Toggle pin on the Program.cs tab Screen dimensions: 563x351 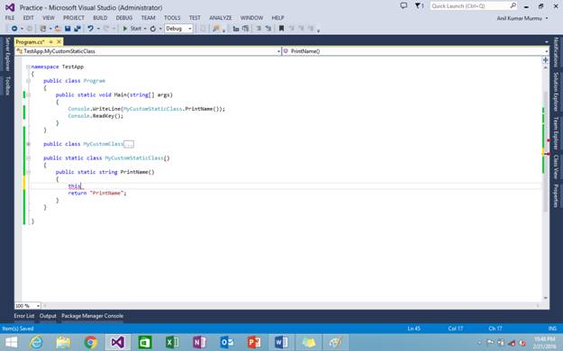(51, 42)
